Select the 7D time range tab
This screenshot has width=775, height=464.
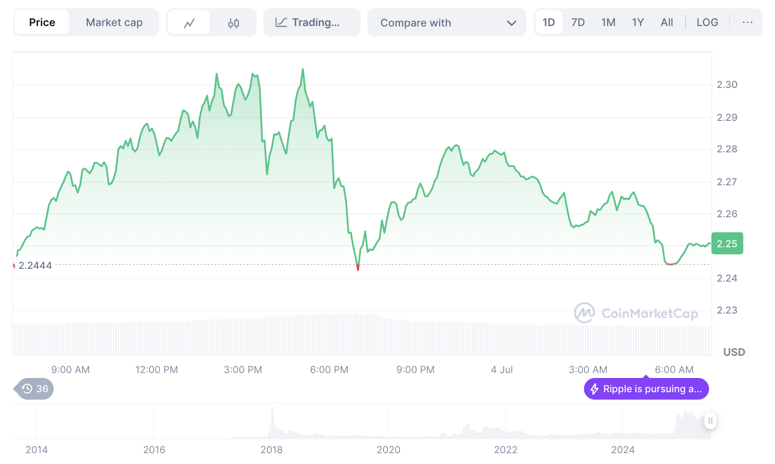pyautogui.click(x=578, y=23)
